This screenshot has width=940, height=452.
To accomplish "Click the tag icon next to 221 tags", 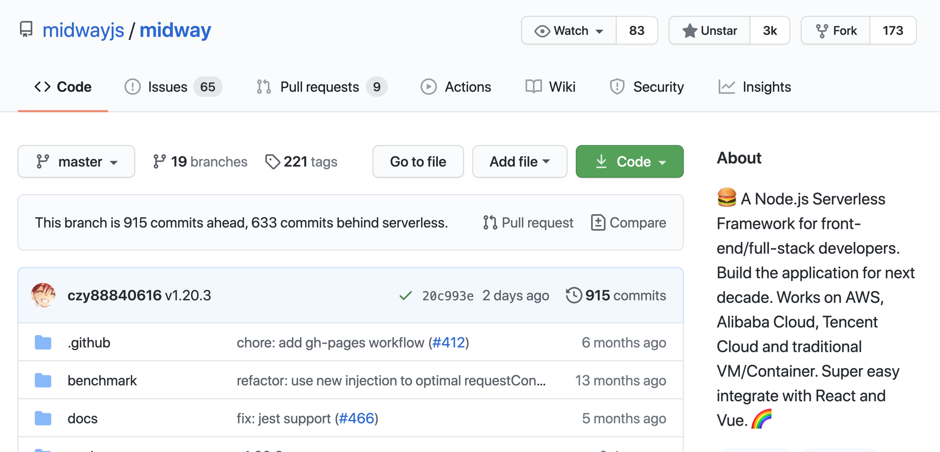I will (272, 162).
